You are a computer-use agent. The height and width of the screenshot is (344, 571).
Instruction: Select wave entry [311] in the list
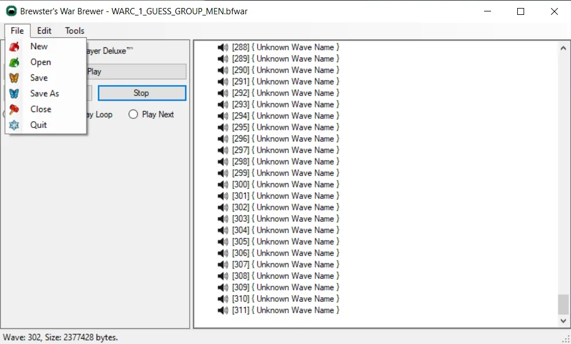click(286, 310)
